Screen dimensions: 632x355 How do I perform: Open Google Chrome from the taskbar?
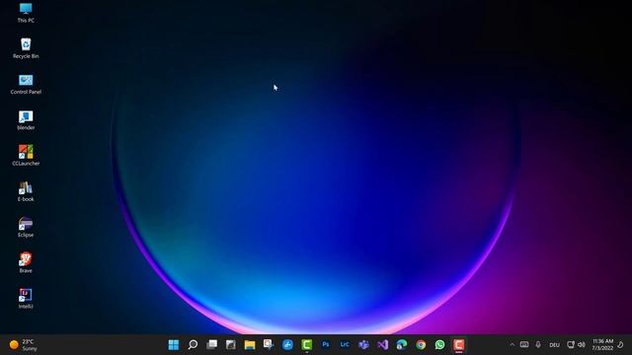(x=421, y=344)
